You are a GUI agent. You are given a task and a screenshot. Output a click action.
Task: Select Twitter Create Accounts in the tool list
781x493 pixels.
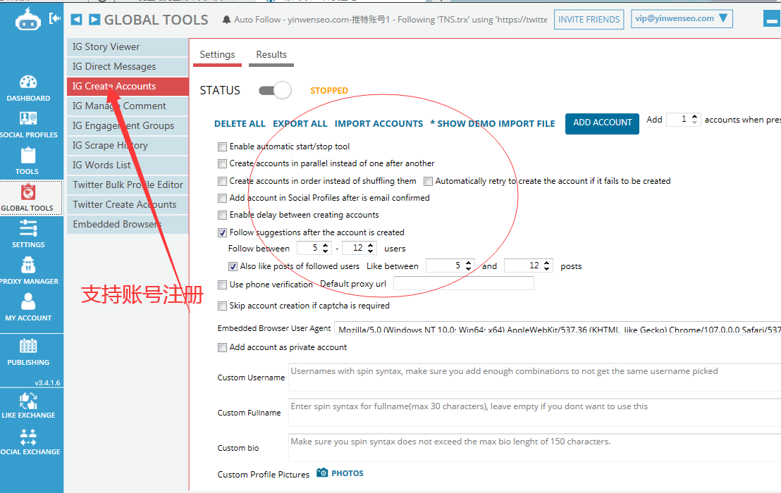pyautogui.click(x=125, y=204)
